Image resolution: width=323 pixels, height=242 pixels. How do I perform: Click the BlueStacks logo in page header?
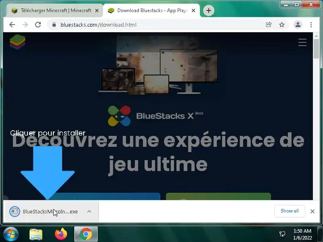pos(17,42)
